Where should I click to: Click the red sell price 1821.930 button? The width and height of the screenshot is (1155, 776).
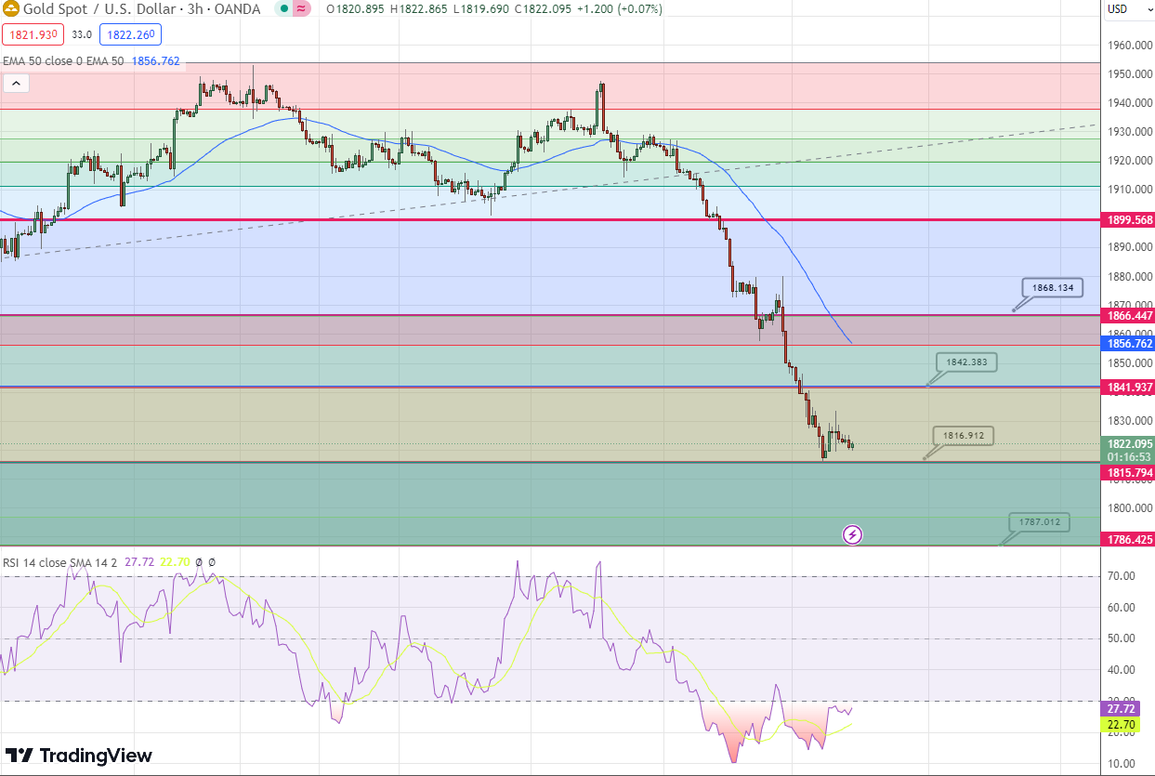coord(32,34)
